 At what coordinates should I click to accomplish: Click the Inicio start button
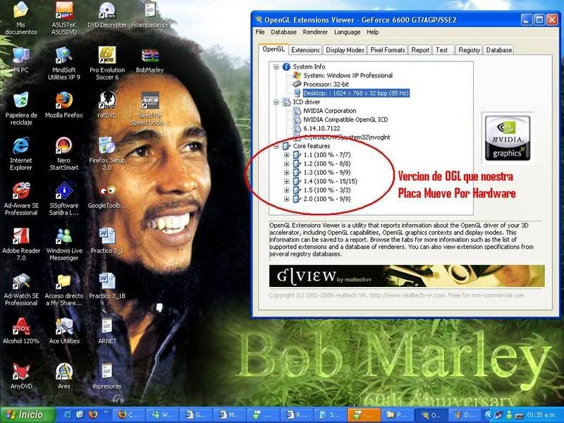[25, 415]
